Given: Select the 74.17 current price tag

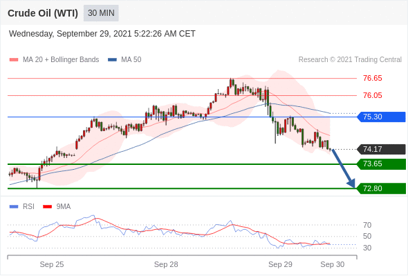Looking at the screenshot, I should [381, 149].
